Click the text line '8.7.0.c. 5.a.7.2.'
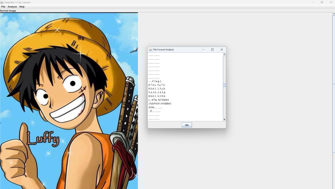Screen dimensions: 335x189 [157, 85]
